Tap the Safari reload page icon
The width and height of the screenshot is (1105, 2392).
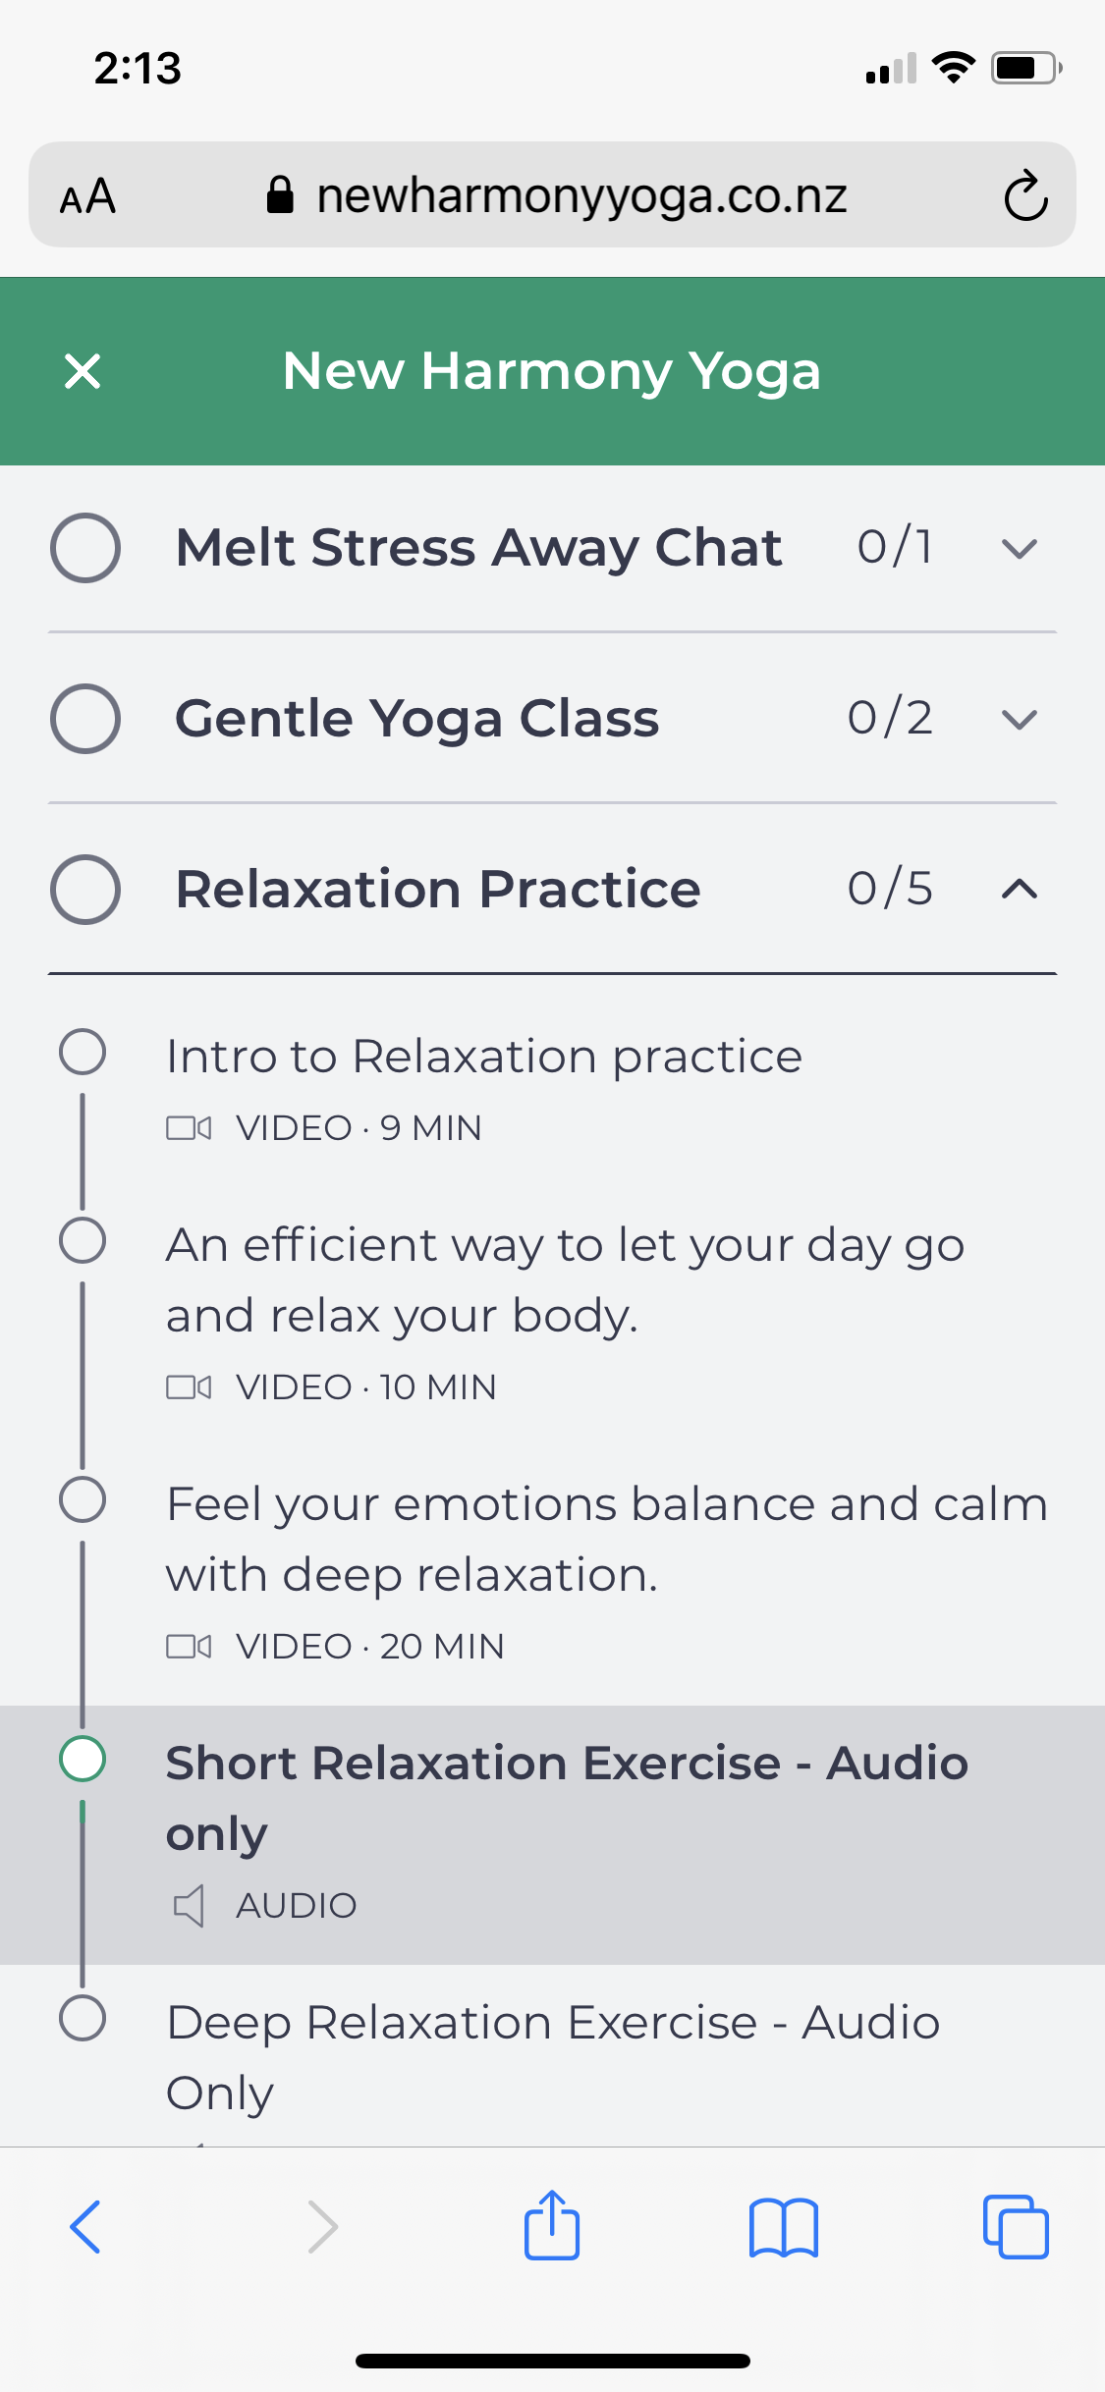pyautogui.click(x=1025, y=195)
